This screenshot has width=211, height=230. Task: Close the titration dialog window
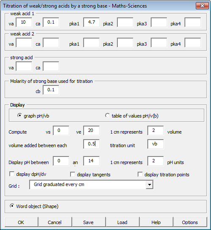tap(202, 6)
